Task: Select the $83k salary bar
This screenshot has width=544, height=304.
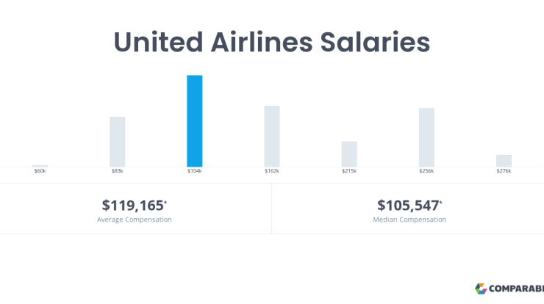Action: [x=118, y=142]
